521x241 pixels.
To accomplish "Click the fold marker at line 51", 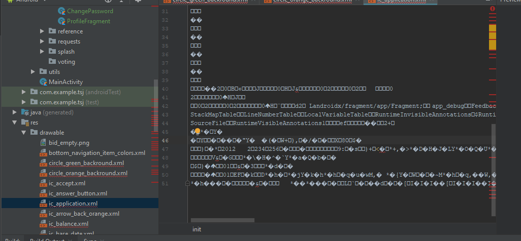I will (187, 183).
